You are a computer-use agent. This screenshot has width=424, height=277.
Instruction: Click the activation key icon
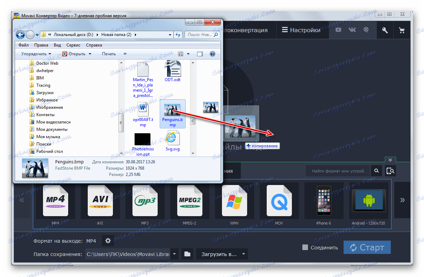[x=385, y=30]
